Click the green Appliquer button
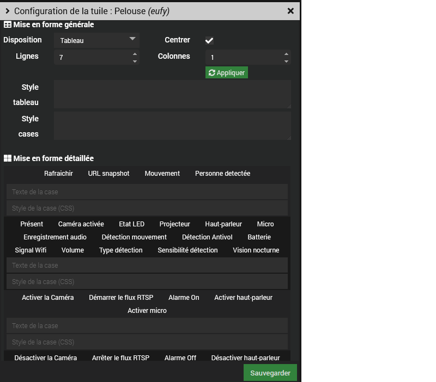 coord(227,72)
